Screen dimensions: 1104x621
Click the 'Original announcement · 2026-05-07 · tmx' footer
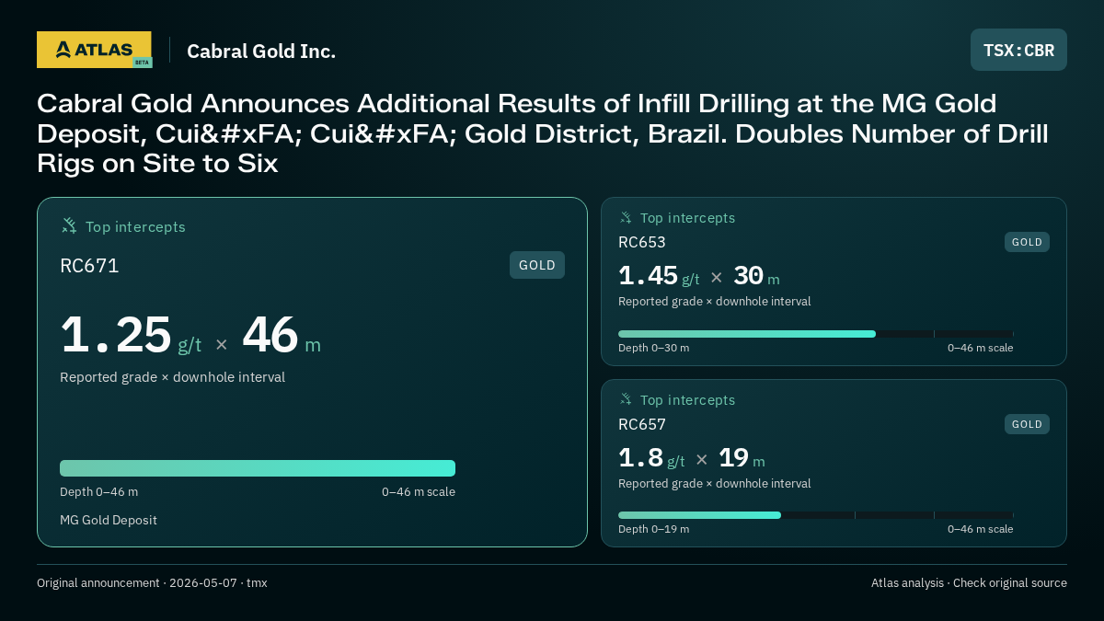pyautogui.click(x=152, y=583)
